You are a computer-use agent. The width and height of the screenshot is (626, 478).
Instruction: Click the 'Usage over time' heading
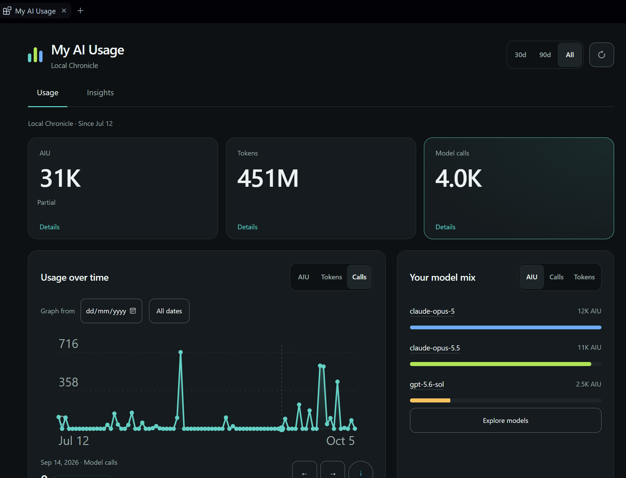tap(75, 278)
